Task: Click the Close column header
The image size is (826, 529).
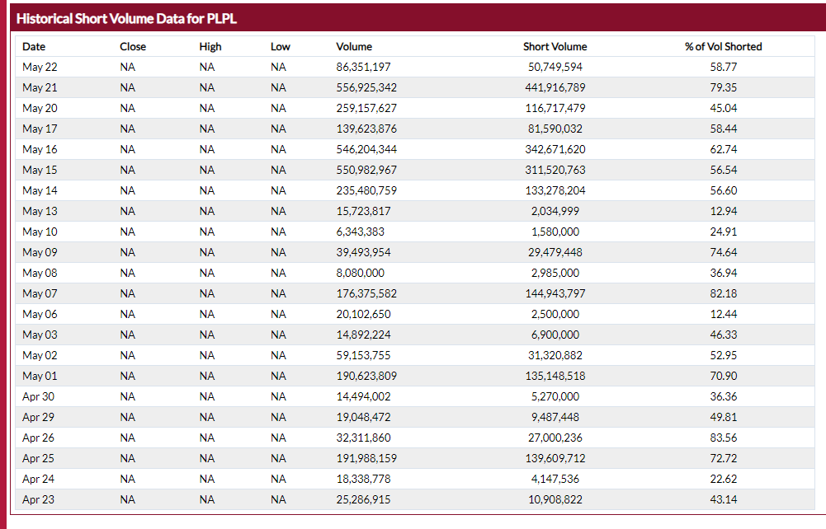Action: coord(133,46)
